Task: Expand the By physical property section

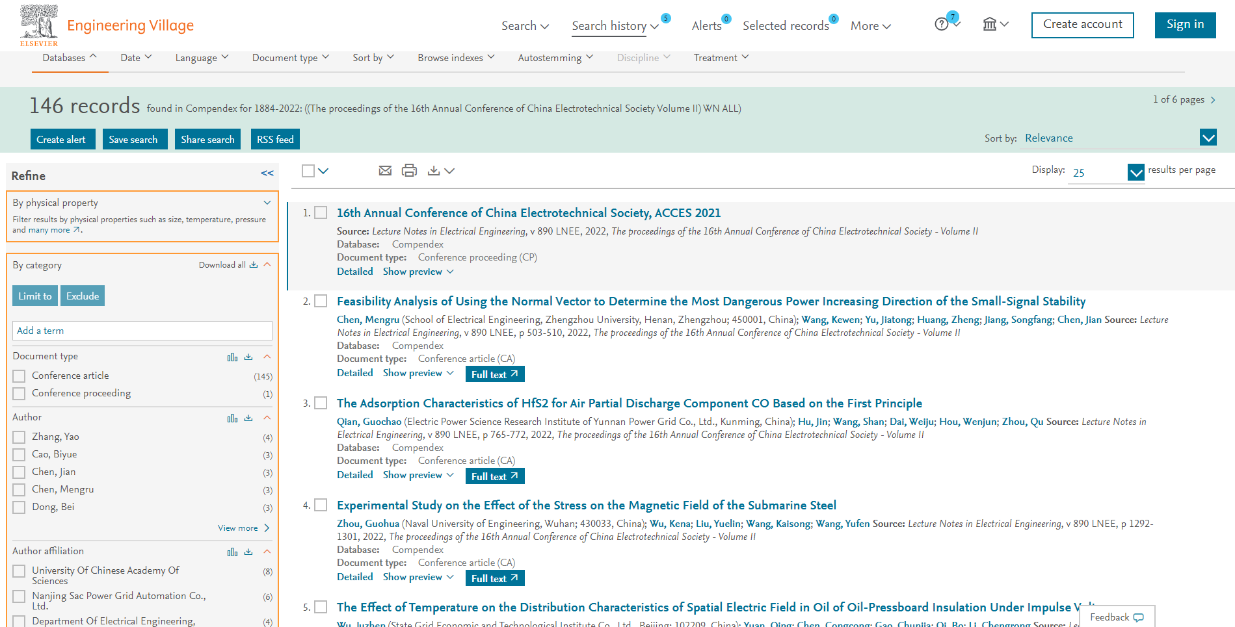Action: 267,203
